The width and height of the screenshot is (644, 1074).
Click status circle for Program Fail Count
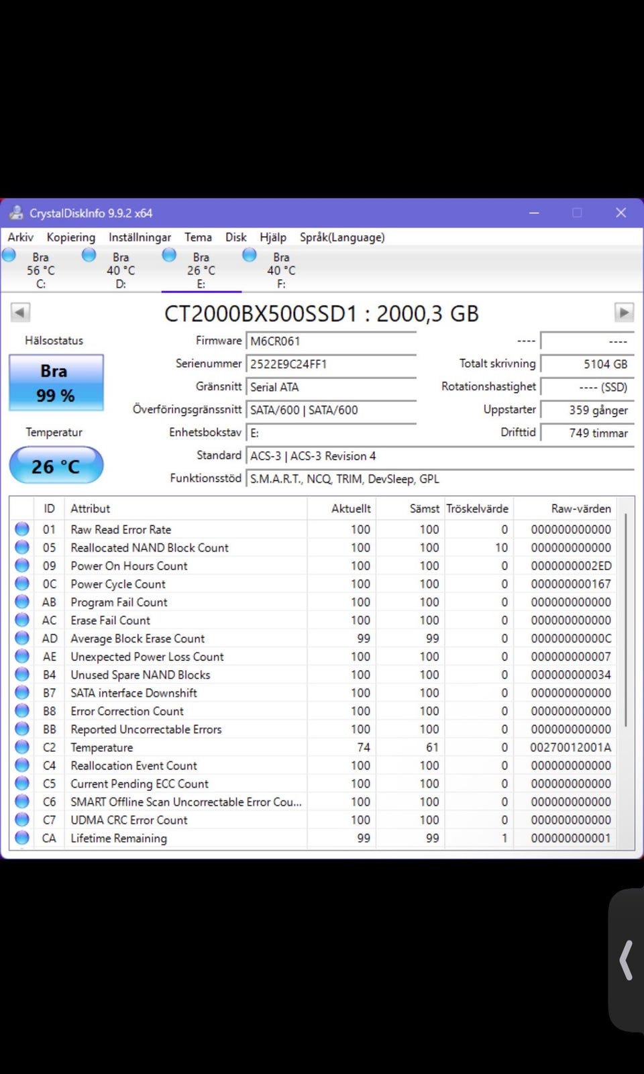click(22, 602)
